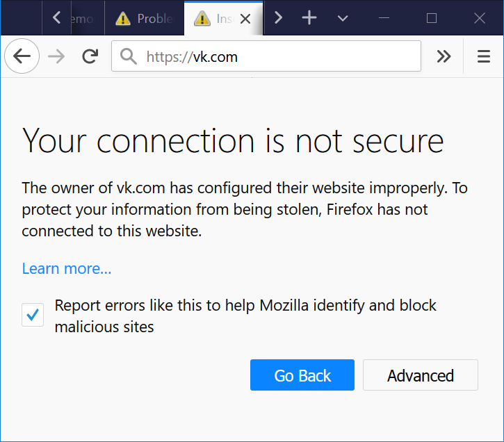Minimize the Firefox window
Screen dimensions: 504x442
(x=384, y=18)
